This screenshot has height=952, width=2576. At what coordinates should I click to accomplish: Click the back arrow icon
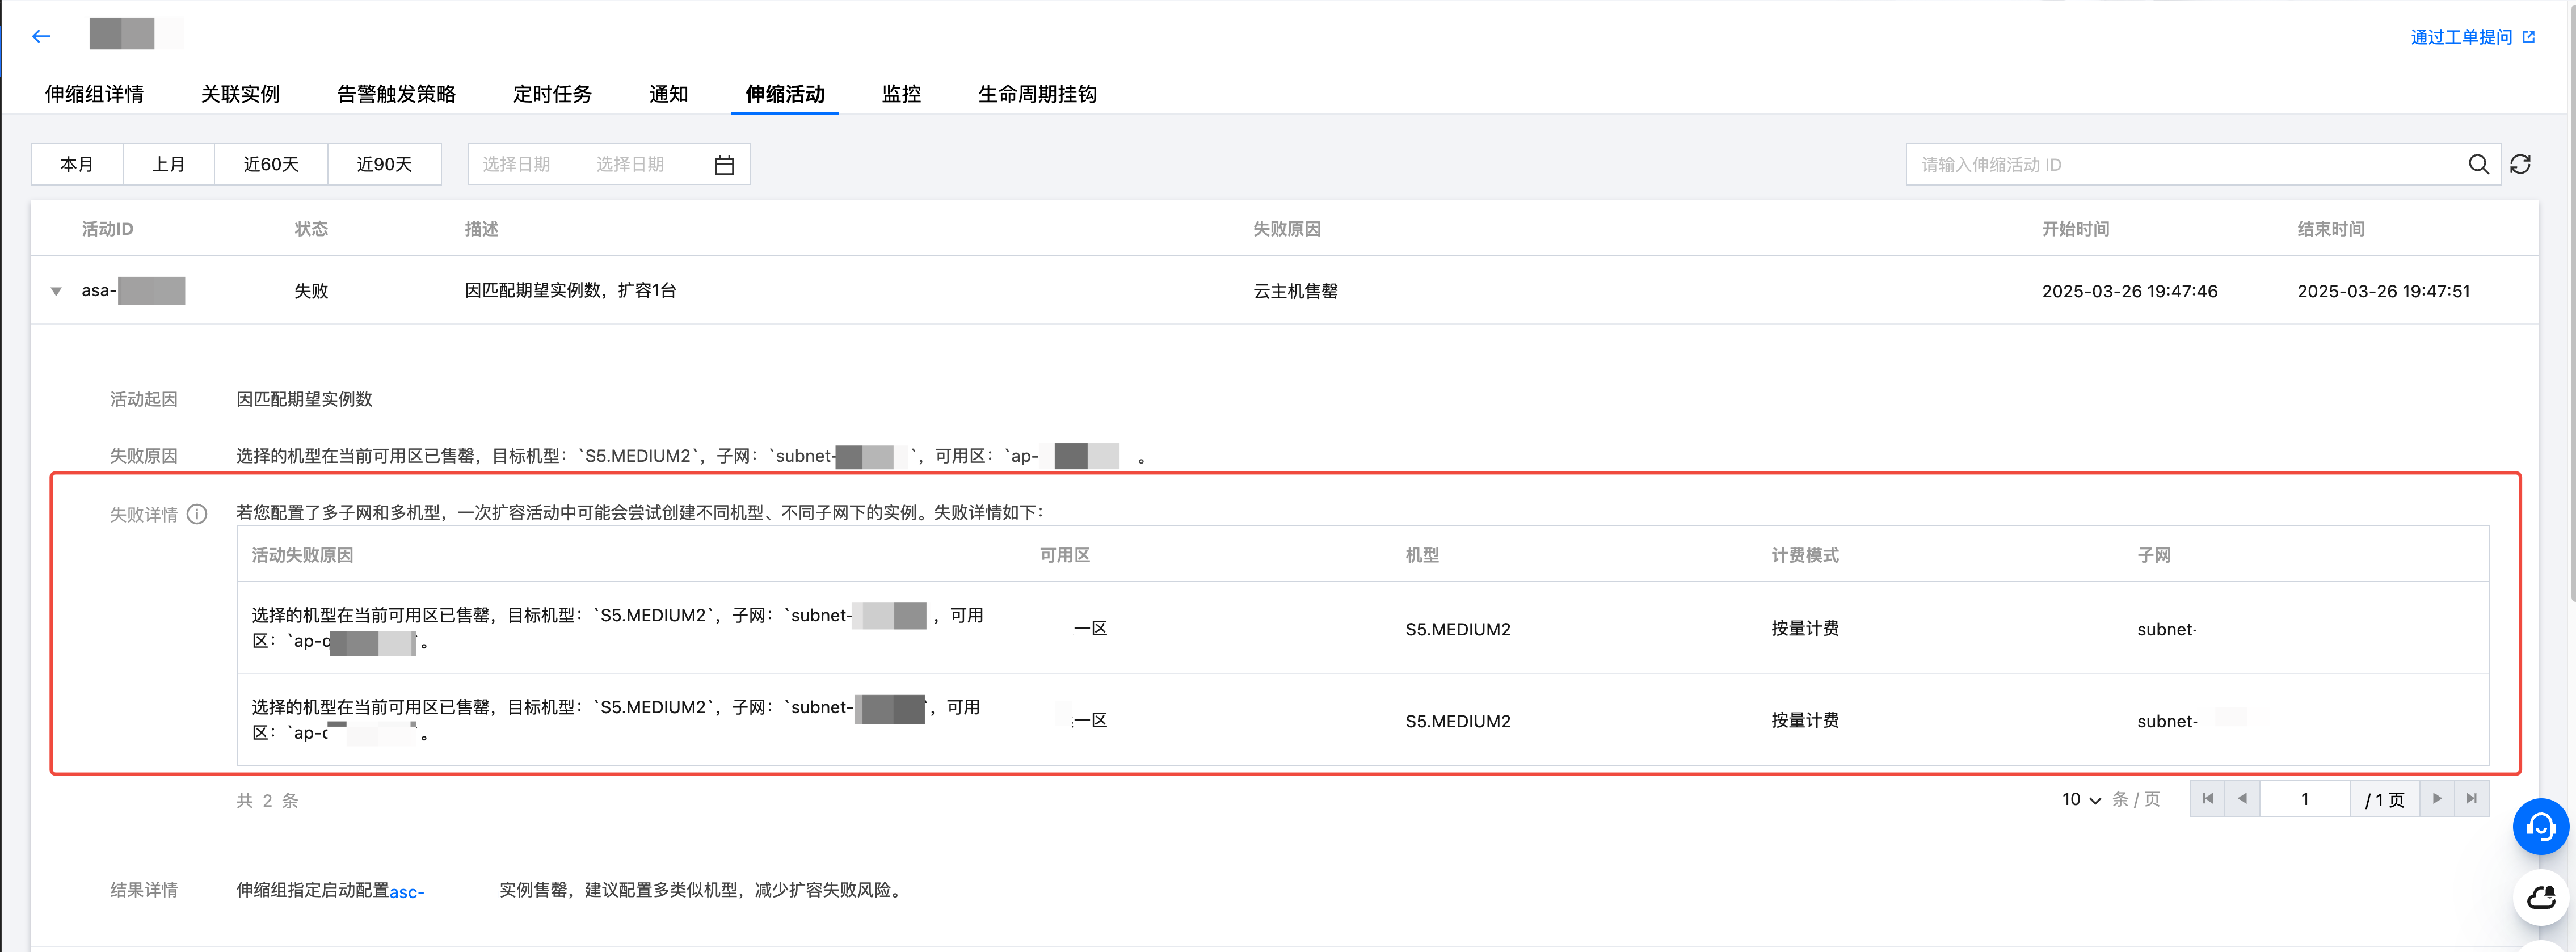point(41,37)
